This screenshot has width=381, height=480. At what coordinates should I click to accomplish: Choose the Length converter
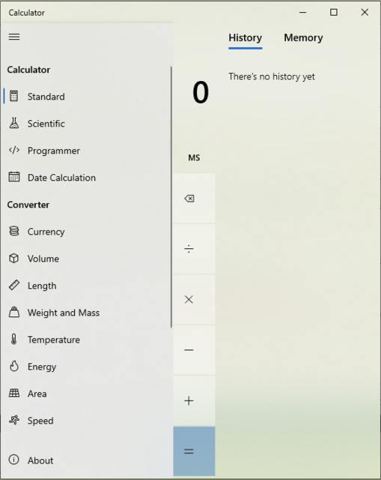(86, 285)
